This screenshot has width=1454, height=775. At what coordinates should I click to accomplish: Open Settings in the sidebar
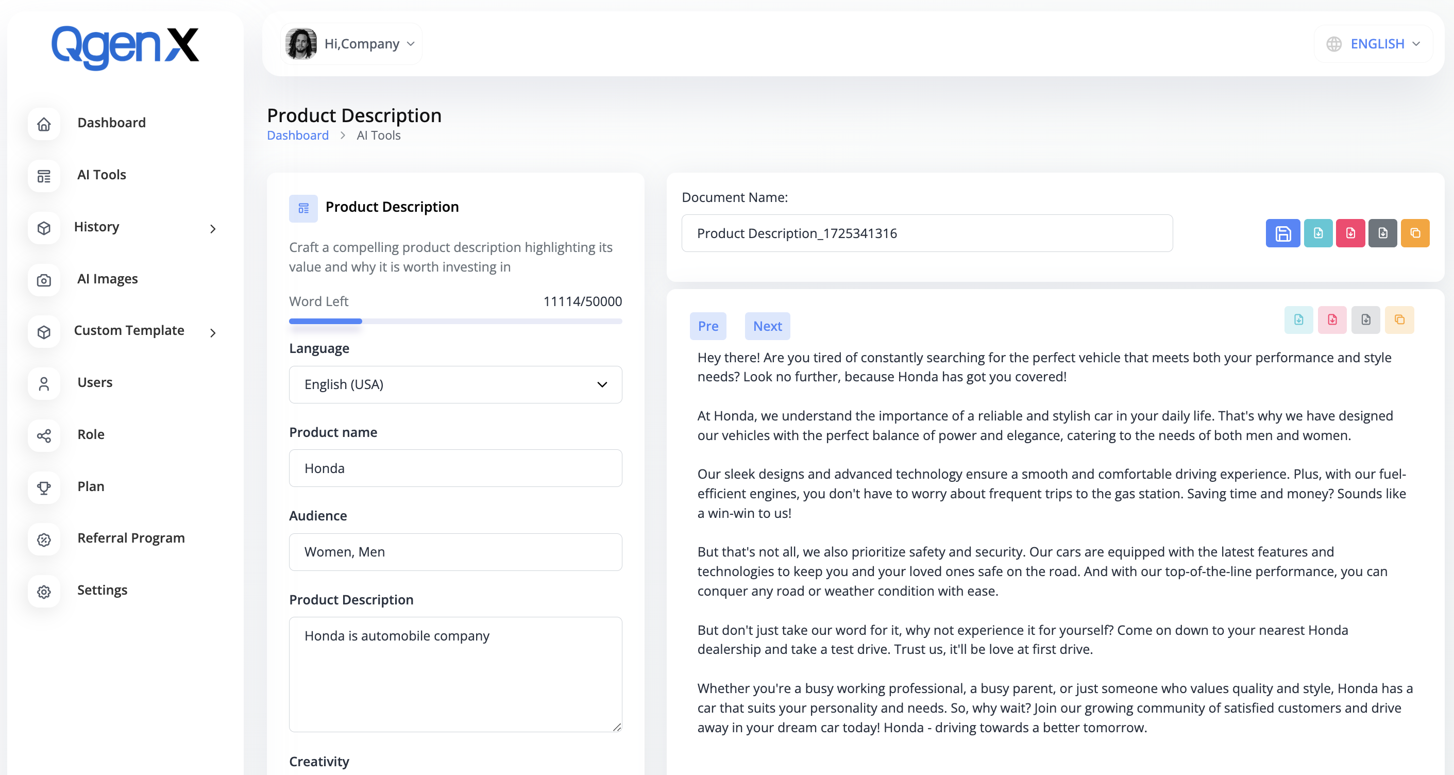102,590
